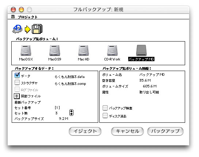The height and width of the screenshot is (157, 199).
Task: Choose the Mac HD drive icon
Action: coord(84,50)
